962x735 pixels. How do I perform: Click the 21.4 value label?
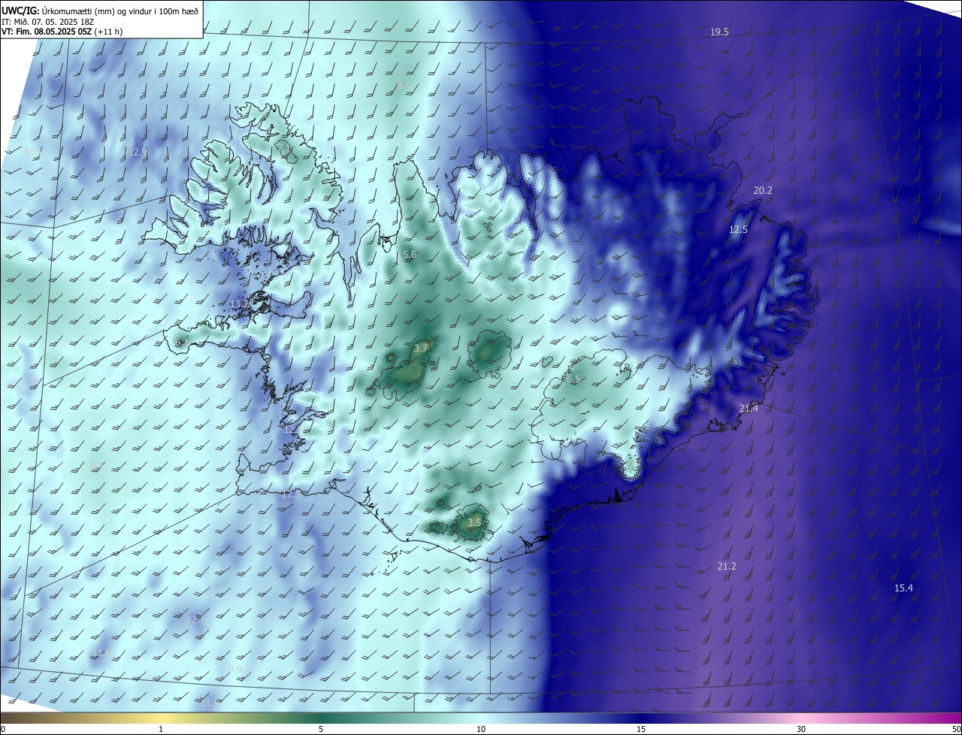click(749, 409)
